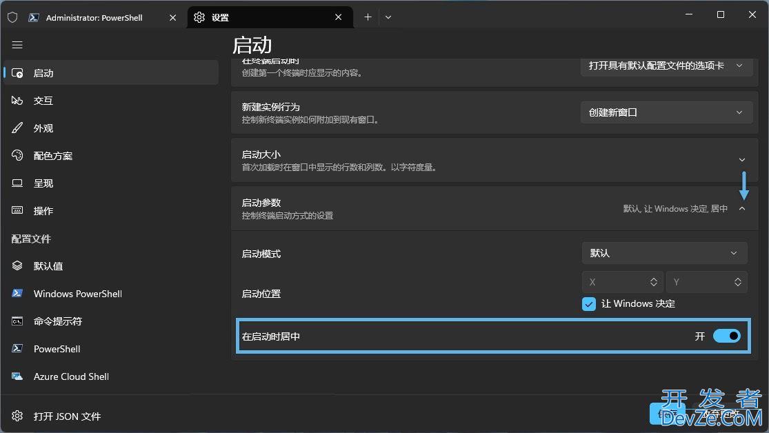Uncheck 让 Windows 决定 checkbox
Image resolution: width=769 pixels, height=433 pixels.
[x=589, y=304]
